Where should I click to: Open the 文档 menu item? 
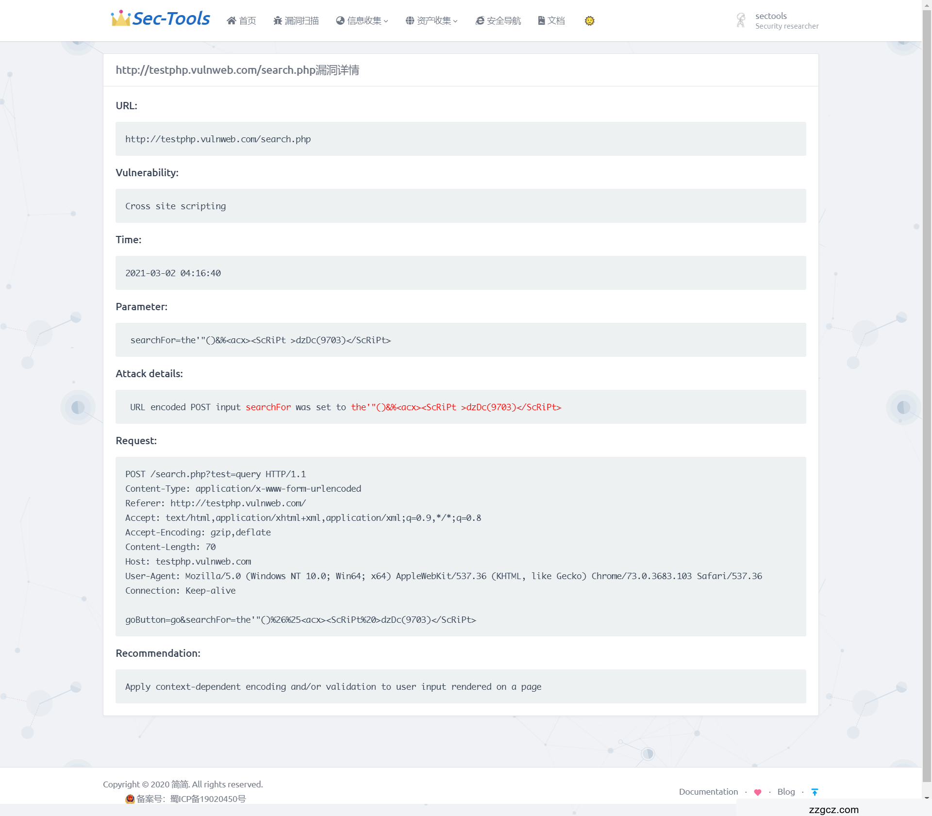point(556,20)
